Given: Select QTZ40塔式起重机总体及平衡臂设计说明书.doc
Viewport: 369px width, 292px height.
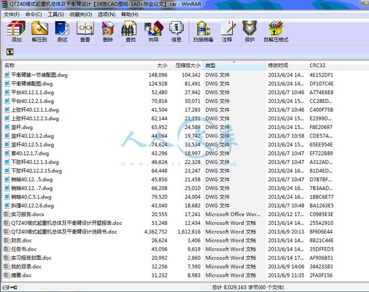Looking at the screenshot, I should (64, 232).
